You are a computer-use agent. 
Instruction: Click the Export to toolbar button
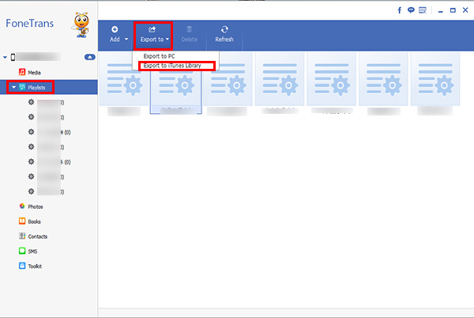tap(153, 36)
